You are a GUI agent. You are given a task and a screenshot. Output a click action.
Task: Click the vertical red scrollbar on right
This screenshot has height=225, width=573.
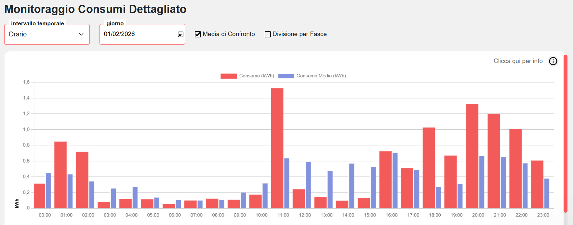click(x=566, y=133)
